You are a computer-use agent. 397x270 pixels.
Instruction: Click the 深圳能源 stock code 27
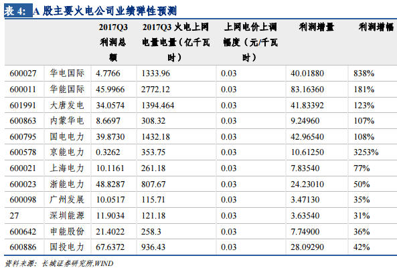coord(14,216)
